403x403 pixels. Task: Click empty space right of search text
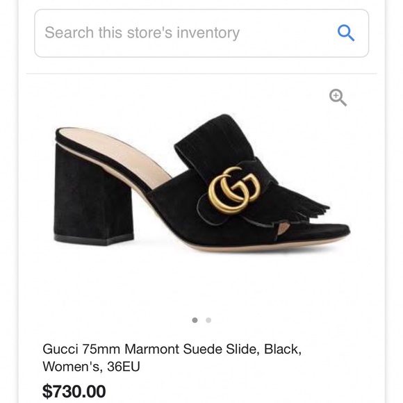(x=288, y=33)
